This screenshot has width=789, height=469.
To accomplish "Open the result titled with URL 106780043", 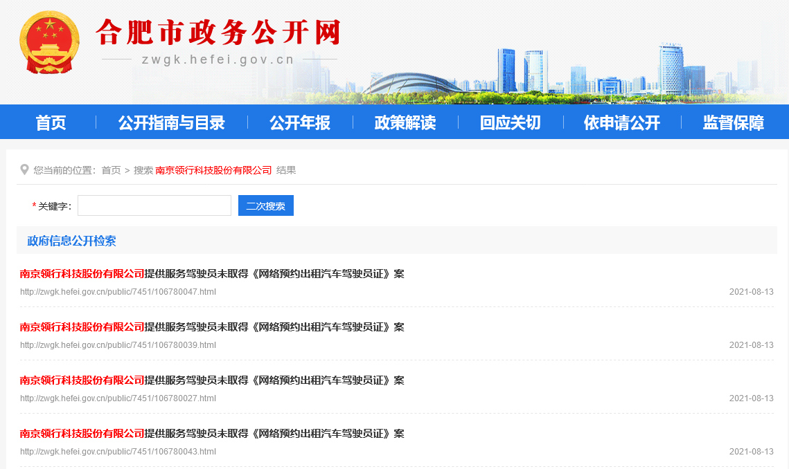I will point(212,434).
